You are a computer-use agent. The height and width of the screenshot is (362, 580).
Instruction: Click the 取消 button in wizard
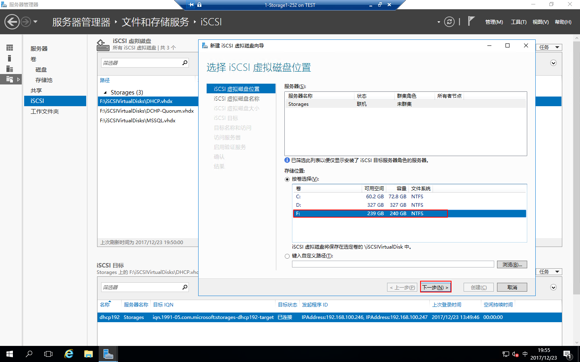tap(512, 287)
